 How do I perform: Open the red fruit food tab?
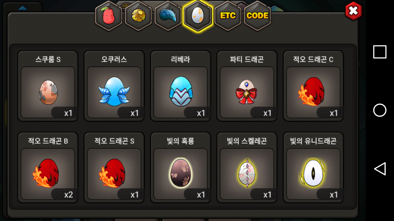click(x=109, y=16)
